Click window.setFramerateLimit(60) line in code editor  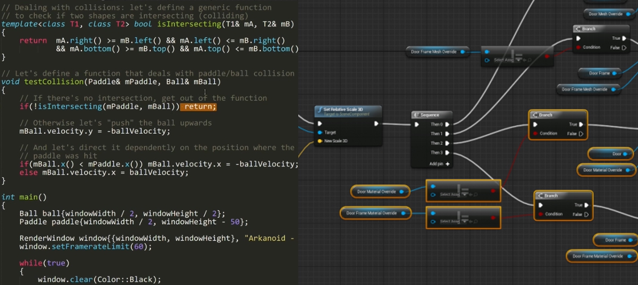[x=85, y=247]
